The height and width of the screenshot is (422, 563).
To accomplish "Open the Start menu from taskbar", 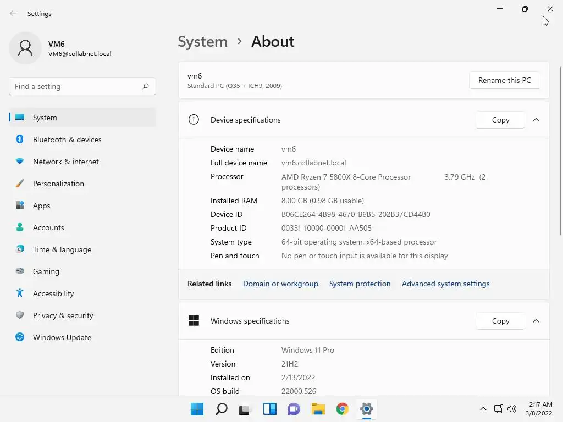I will point(197,409).
